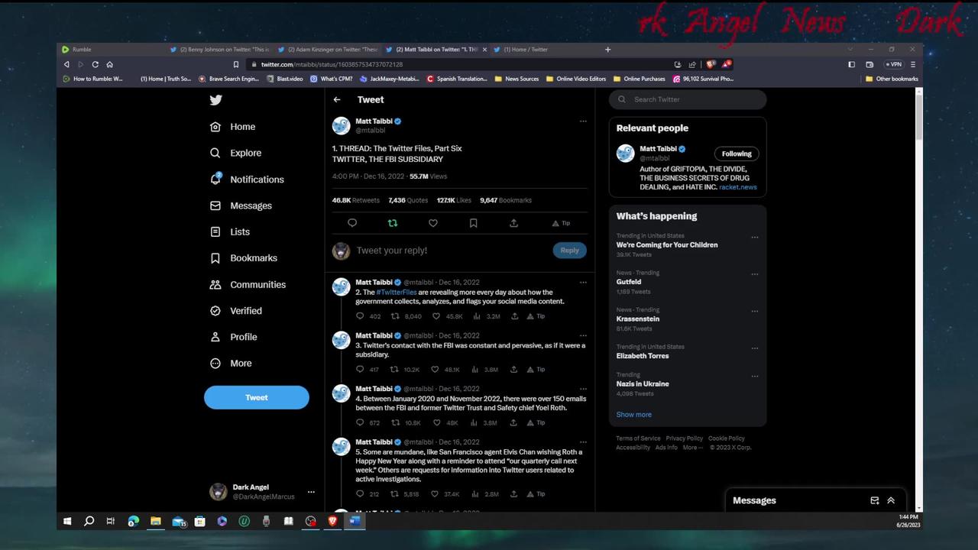
Task: Open the News Sources bookmarks folder
Action: (515, 79)
